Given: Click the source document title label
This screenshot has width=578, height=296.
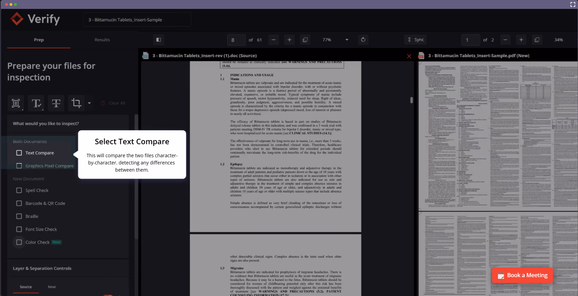Looking at the screenshot, I should coord(204,56).
